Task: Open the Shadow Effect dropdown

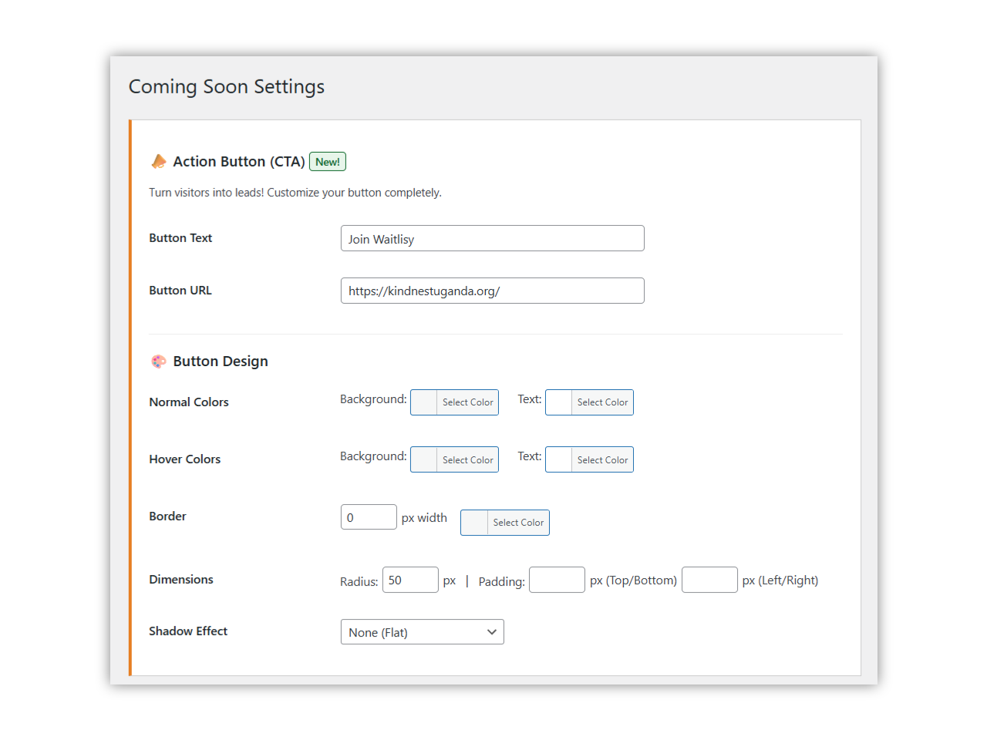Action: [x=421, y=632]
